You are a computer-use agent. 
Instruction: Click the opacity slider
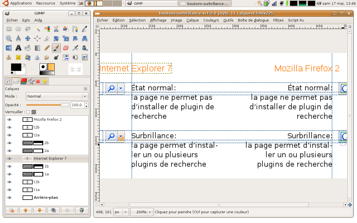48,105
